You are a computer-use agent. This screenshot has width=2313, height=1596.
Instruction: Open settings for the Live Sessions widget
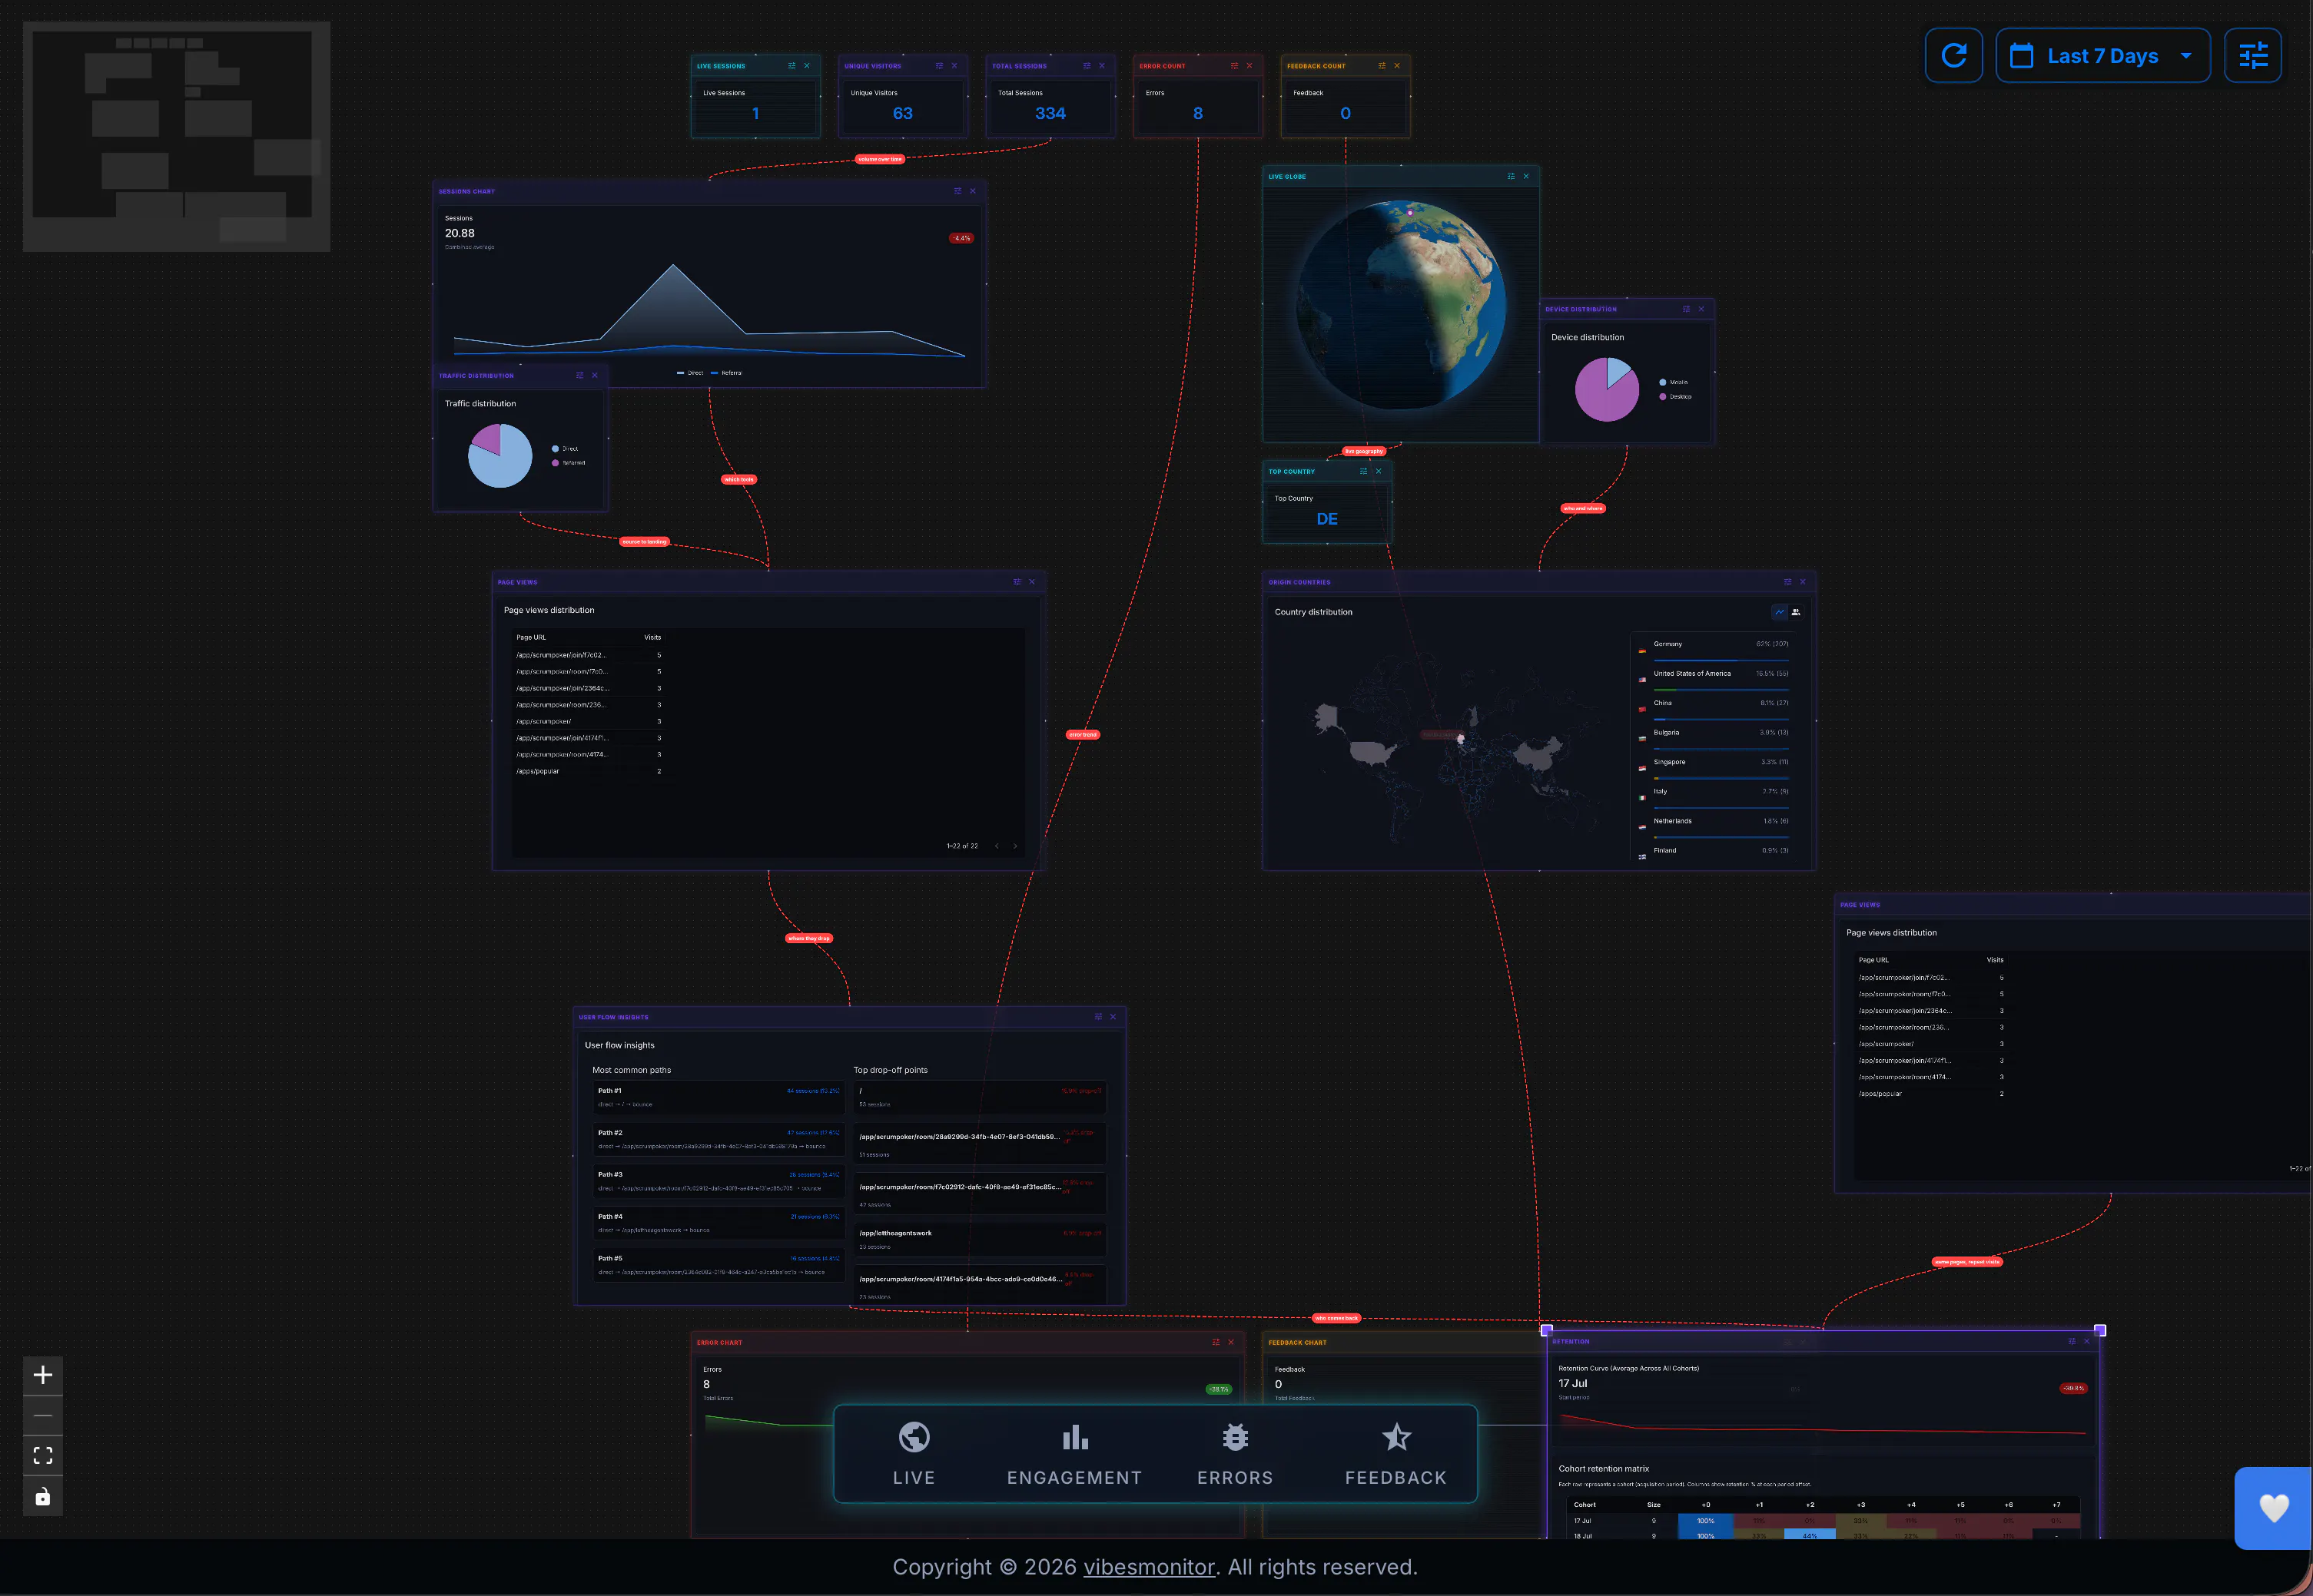pos(791,66)
